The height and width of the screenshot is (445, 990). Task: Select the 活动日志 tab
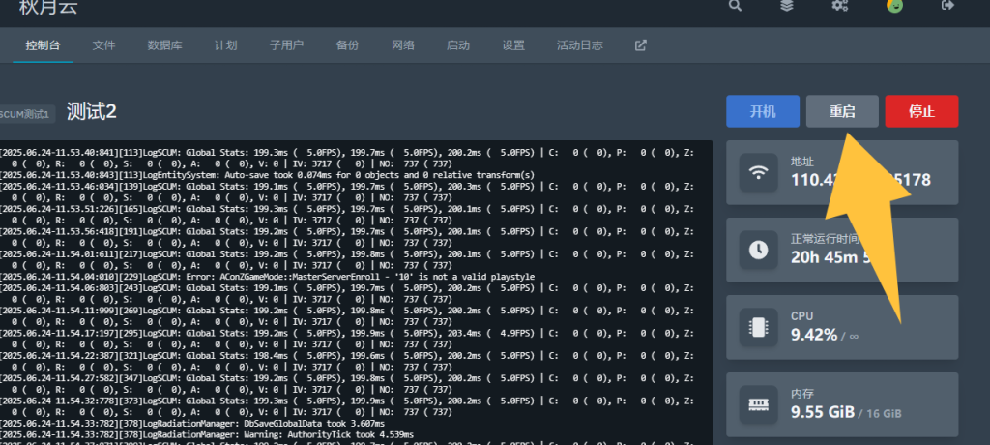click(580, 45)
